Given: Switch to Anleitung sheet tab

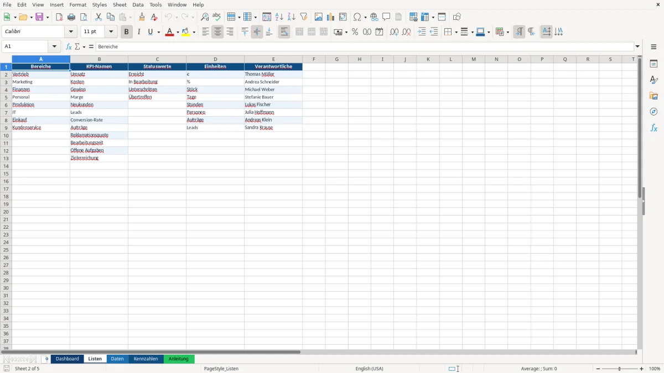Looking at the screenshot, I should point(179,359).
